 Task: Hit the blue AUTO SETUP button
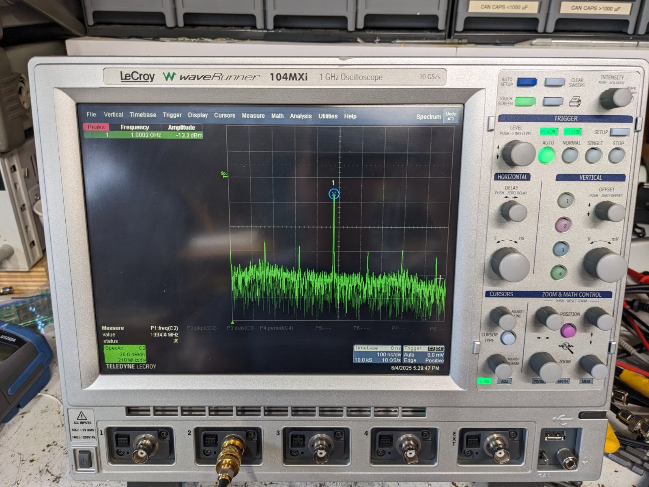(527, 82)
